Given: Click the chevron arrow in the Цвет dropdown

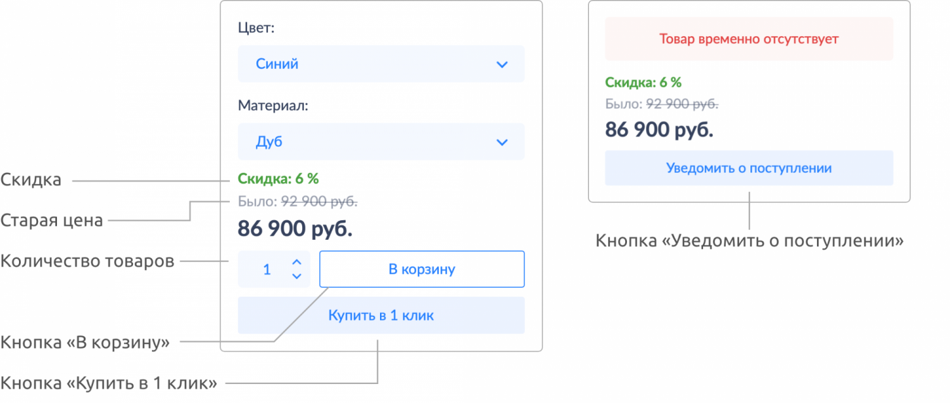Looking at the screenshot, I should click(x=502, y=65).
